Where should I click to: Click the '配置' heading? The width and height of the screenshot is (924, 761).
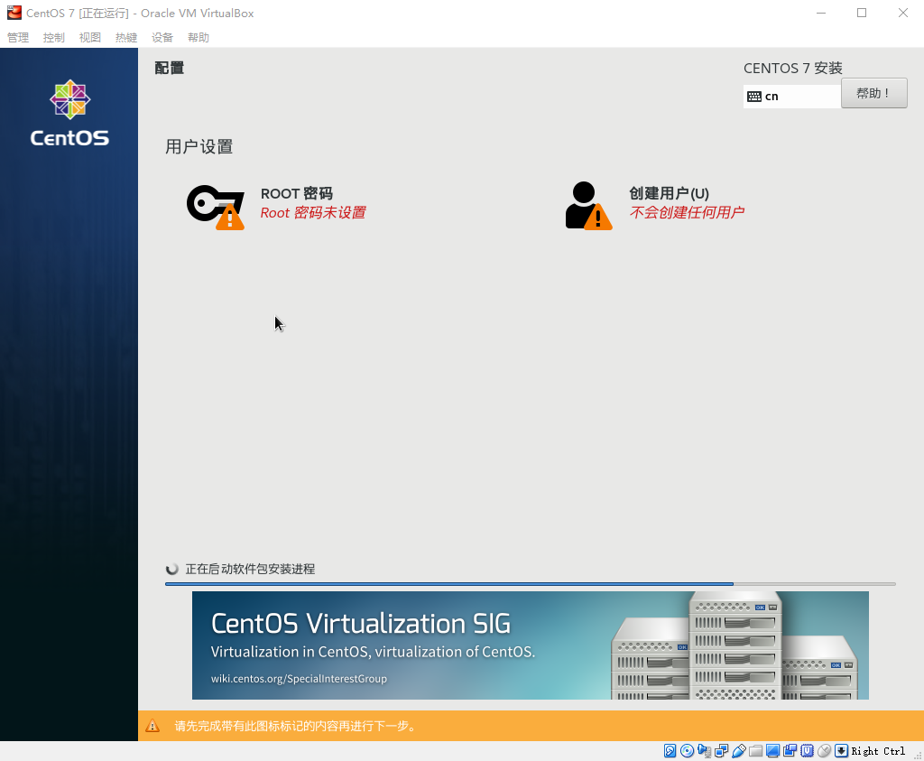pyautogui.click(x=169, y=68)
